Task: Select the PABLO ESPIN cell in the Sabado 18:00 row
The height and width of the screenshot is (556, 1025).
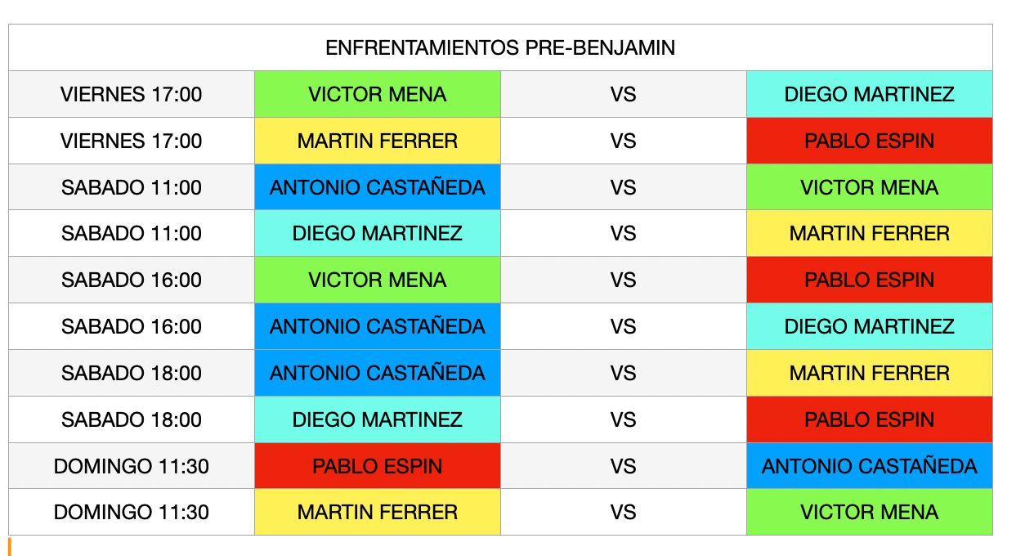Action: coord(869,419)
